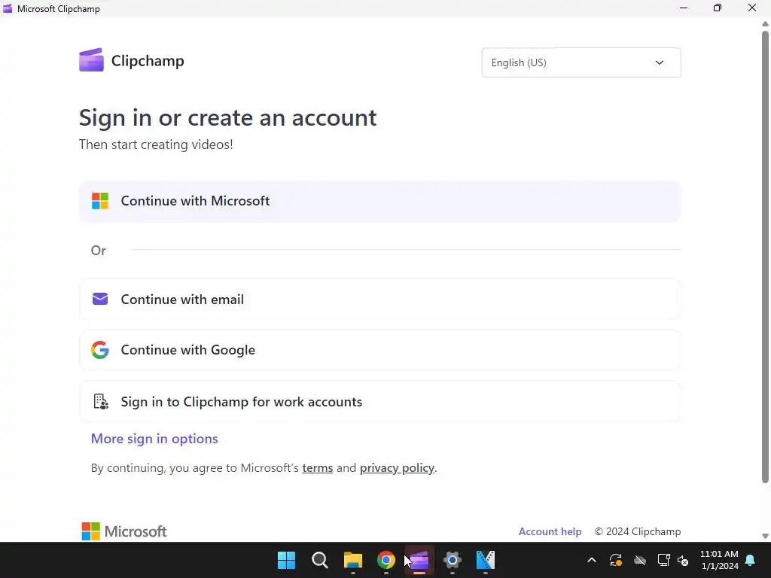Screen dimensions: 771x578
Task: Open the network display tray icon
Action: pos(663,560)
